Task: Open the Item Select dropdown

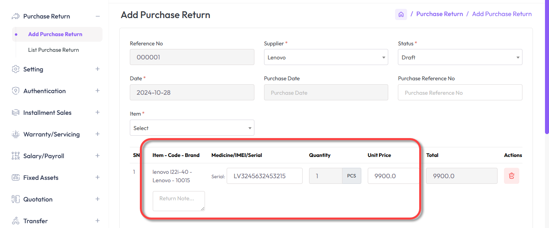Action: click(x=192, y=128)
